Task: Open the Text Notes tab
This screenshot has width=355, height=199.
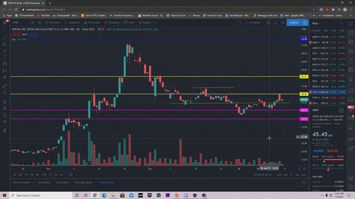Action: (x=44, y=182)
